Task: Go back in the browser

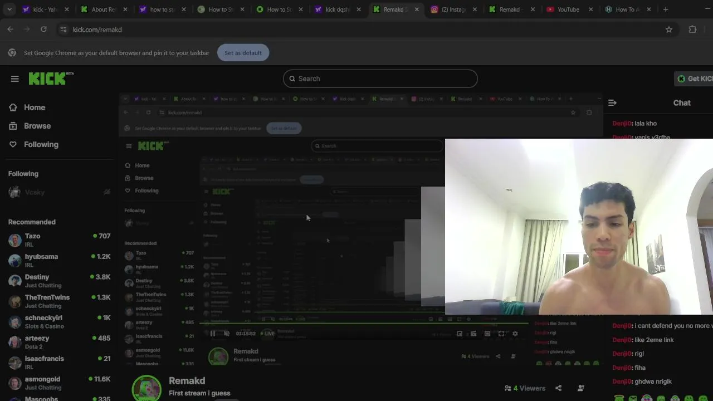Action: (10, 30)
